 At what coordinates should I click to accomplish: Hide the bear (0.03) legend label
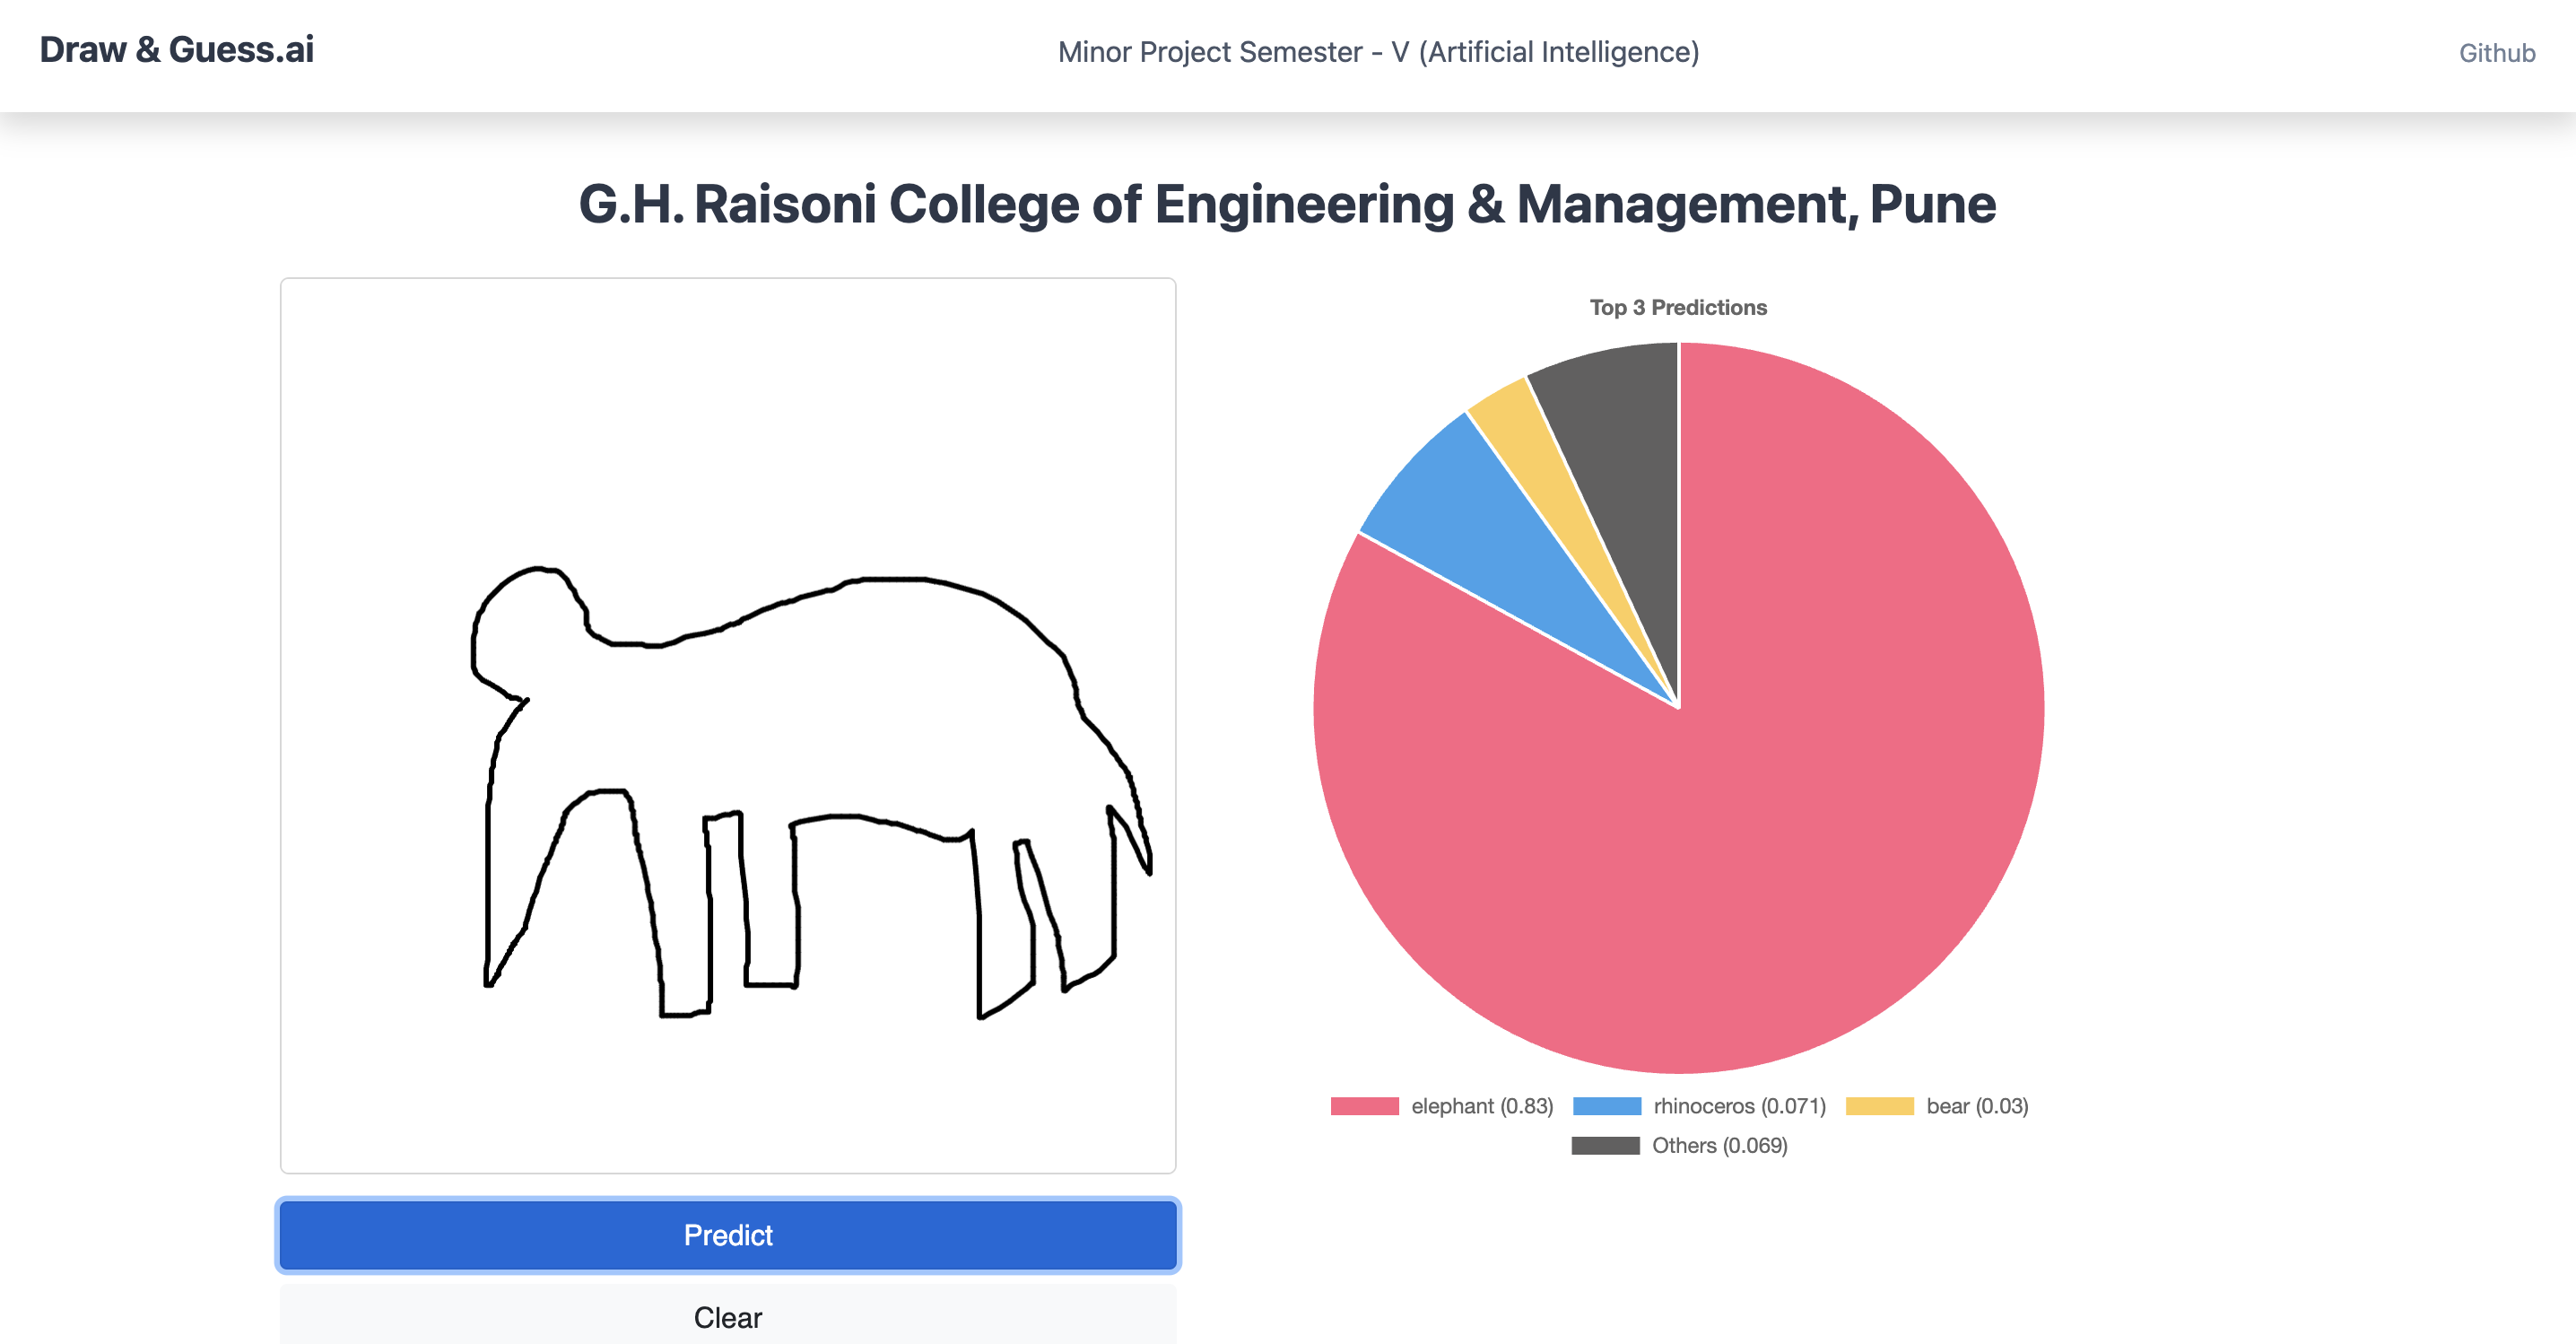(1977, 1106)
